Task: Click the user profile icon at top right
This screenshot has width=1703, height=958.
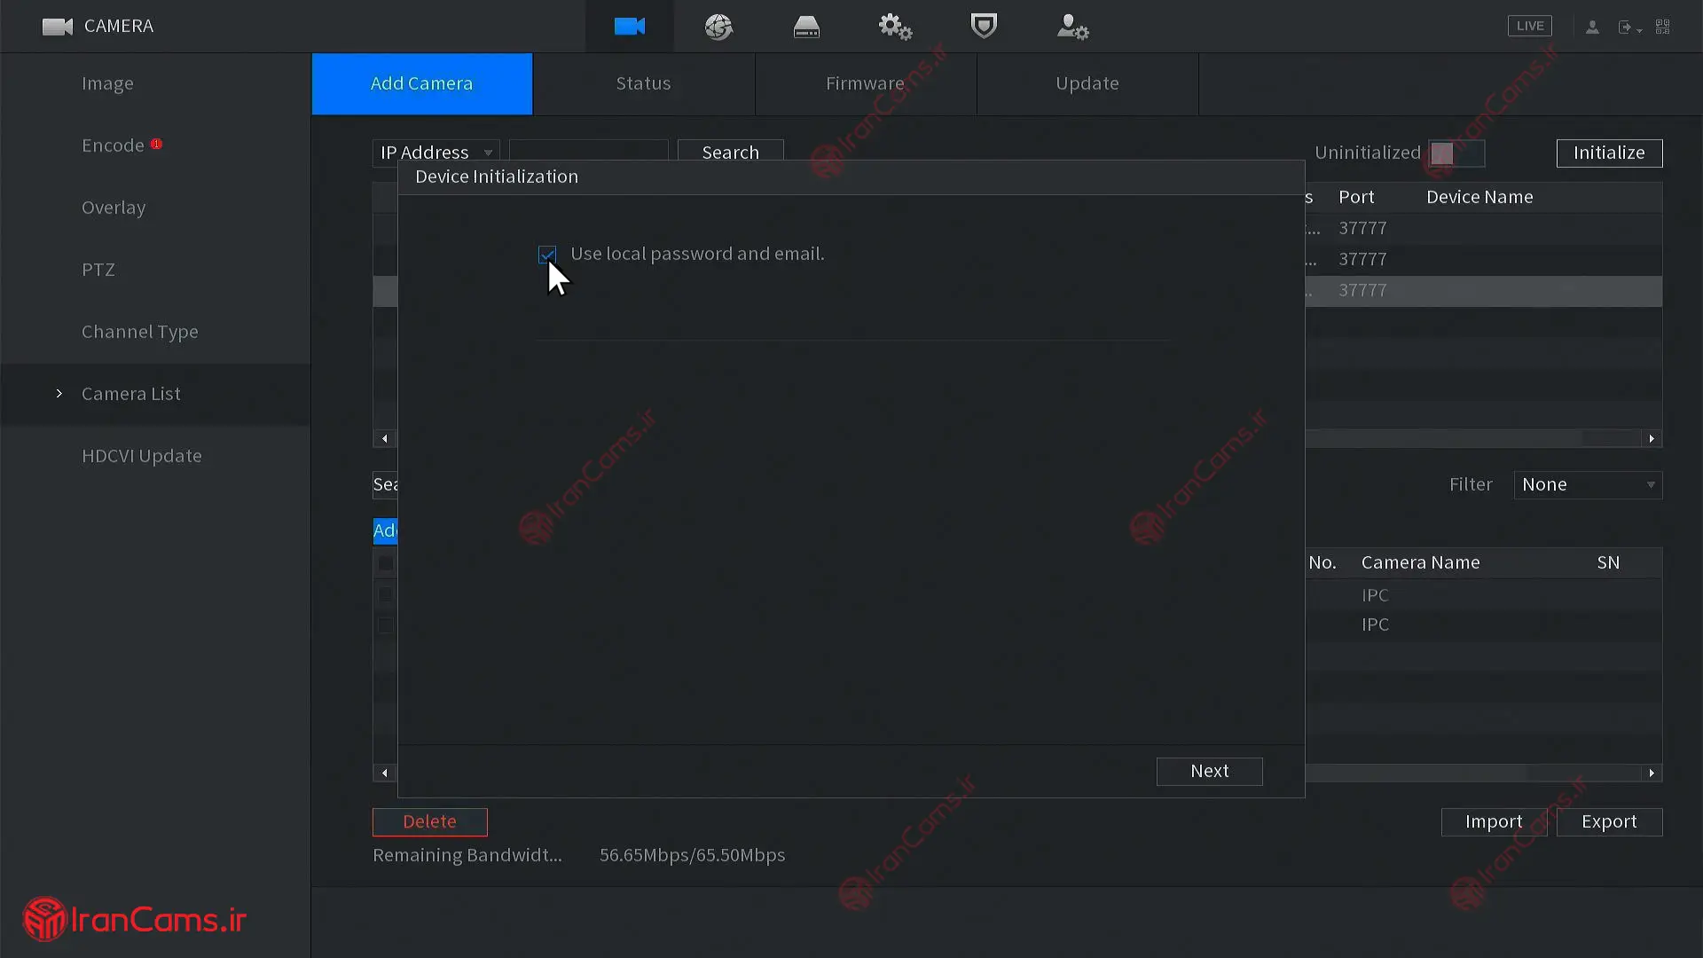Action: point(1592,27)
